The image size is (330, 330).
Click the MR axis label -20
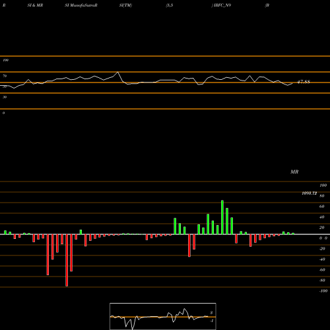point(322,249)
